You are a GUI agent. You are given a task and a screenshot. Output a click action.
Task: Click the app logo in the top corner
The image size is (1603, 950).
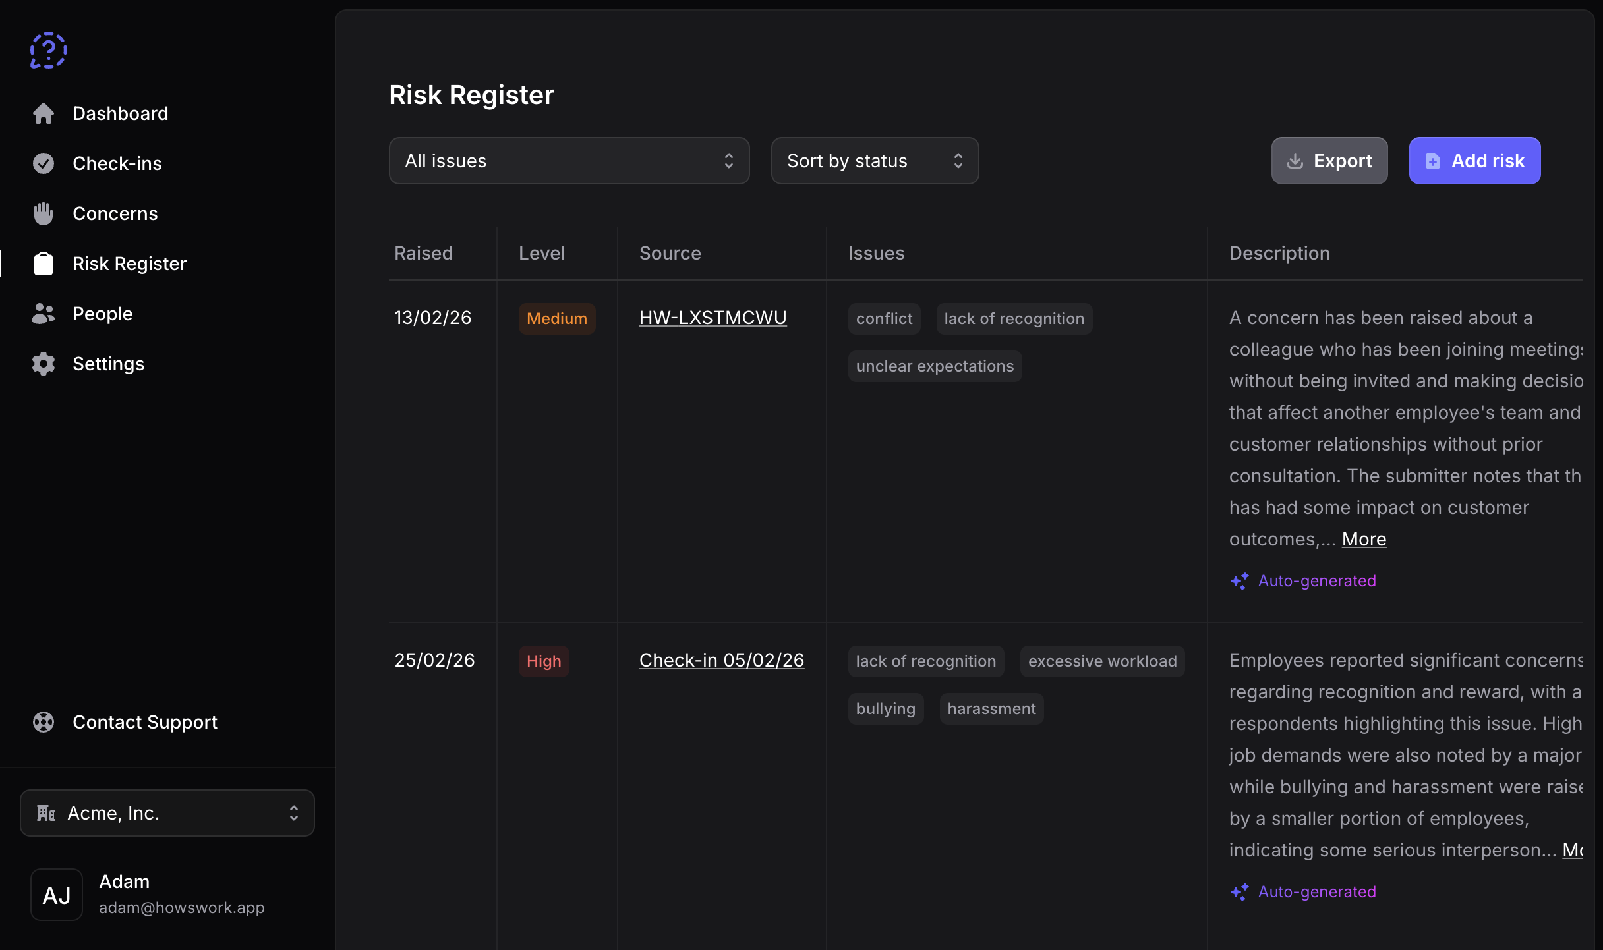48,49
